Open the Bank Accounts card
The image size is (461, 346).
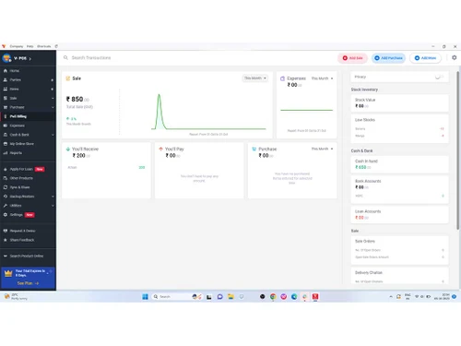coord(399,189)
